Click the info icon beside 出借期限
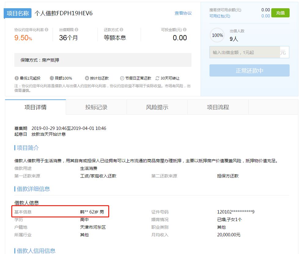The image size is (300, 254). [76, 30]
